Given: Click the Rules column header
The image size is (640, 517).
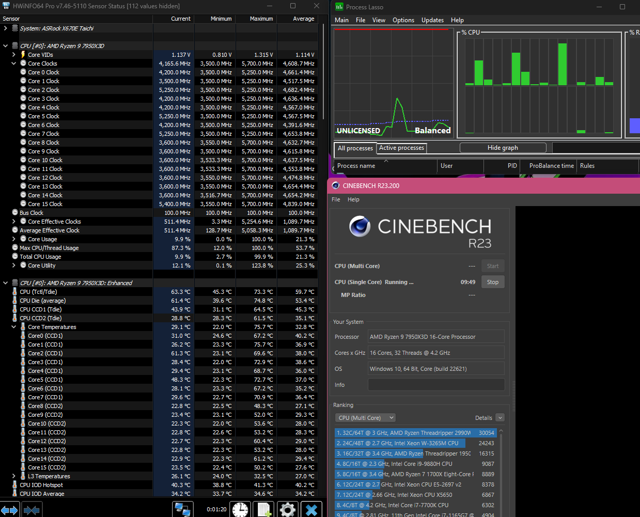Looking at the screenshot, I should (x=607, y=166).
